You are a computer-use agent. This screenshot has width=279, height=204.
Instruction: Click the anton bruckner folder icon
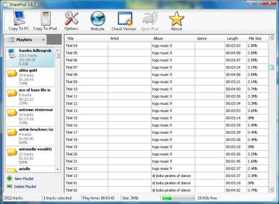tap(12, 132)
